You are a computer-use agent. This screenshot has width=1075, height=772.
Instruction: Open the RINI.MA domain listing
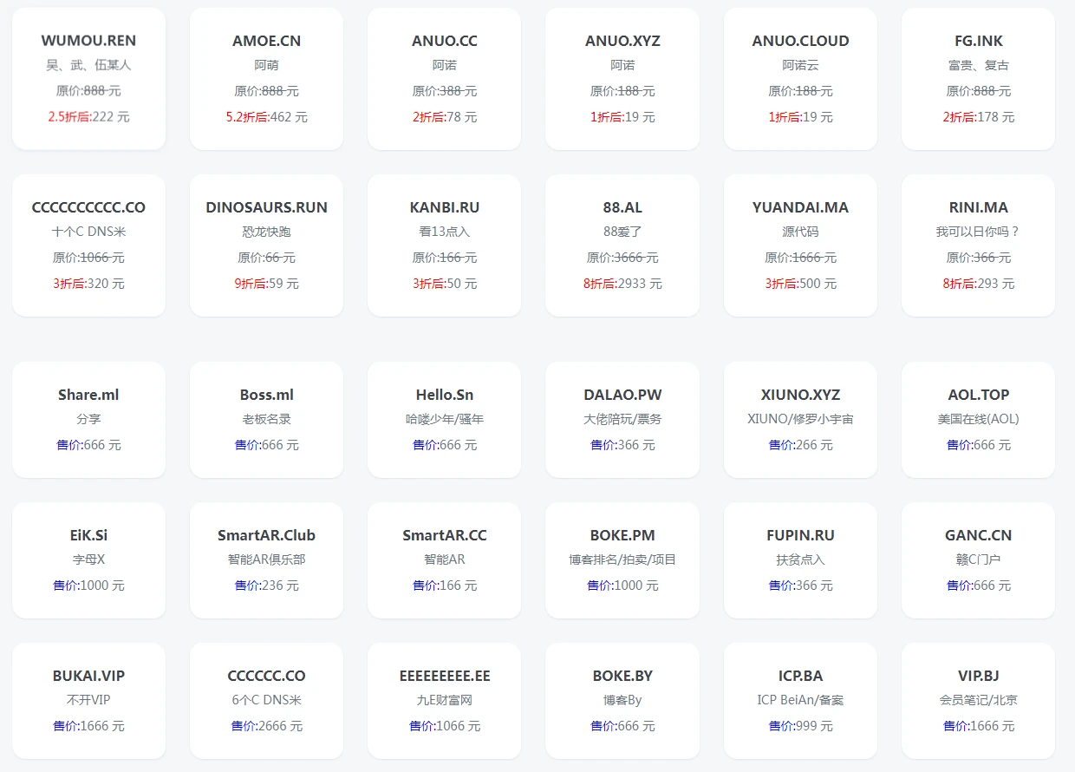[978, 245]
